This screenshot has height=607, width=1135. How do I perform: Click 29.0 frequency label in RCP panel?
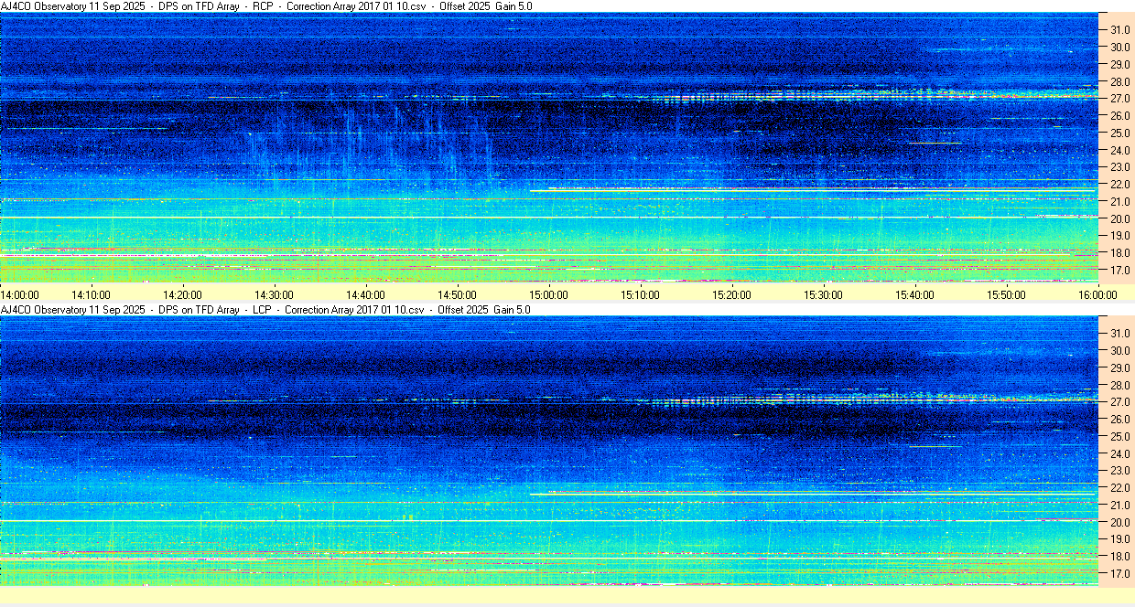1120,65
